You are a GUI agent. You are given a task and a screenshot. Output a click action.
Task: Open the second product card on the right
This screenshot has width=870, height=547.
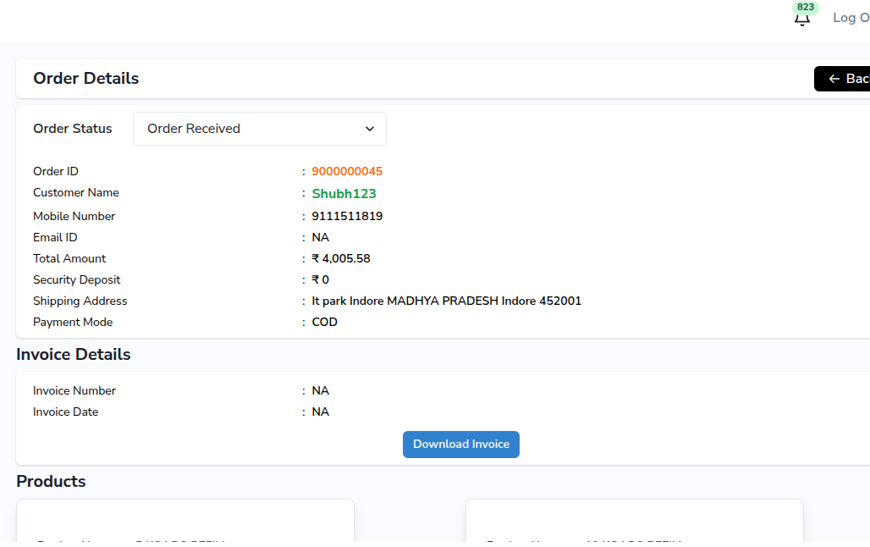pyautogui.click(x=633, y=522)
